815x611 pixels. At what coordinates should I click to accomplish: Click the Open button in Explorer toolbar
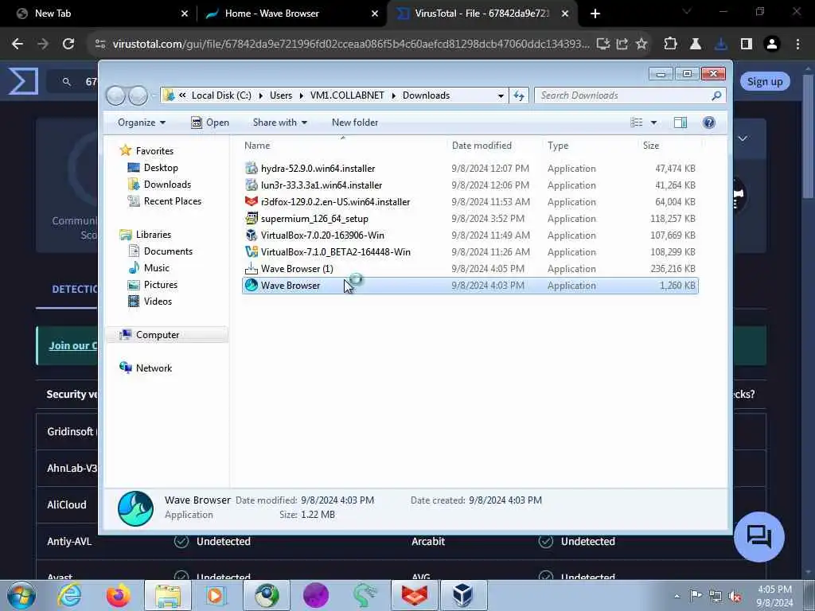point(210,122)
